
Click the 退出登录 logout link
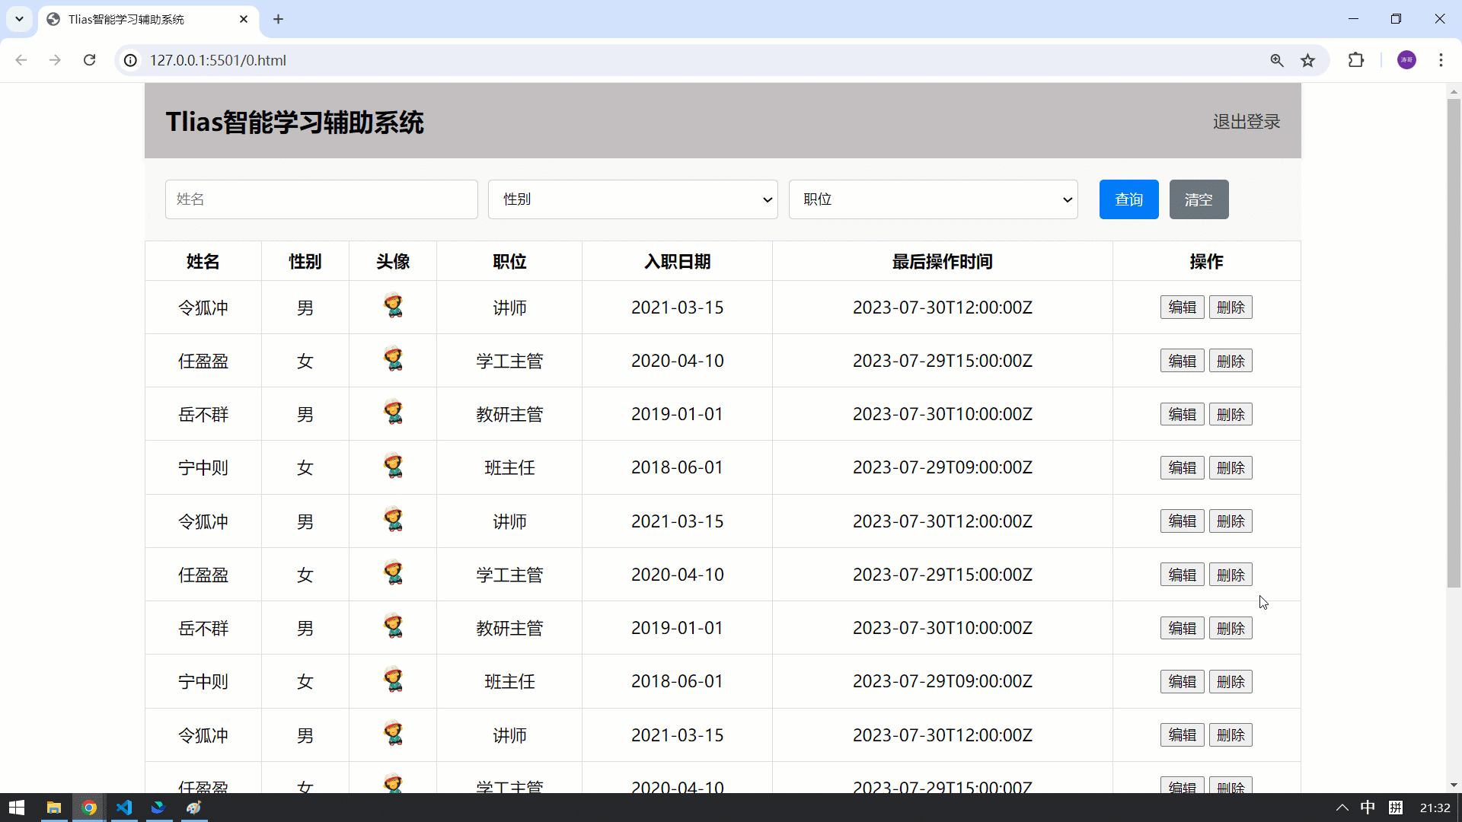point(1246,122)
